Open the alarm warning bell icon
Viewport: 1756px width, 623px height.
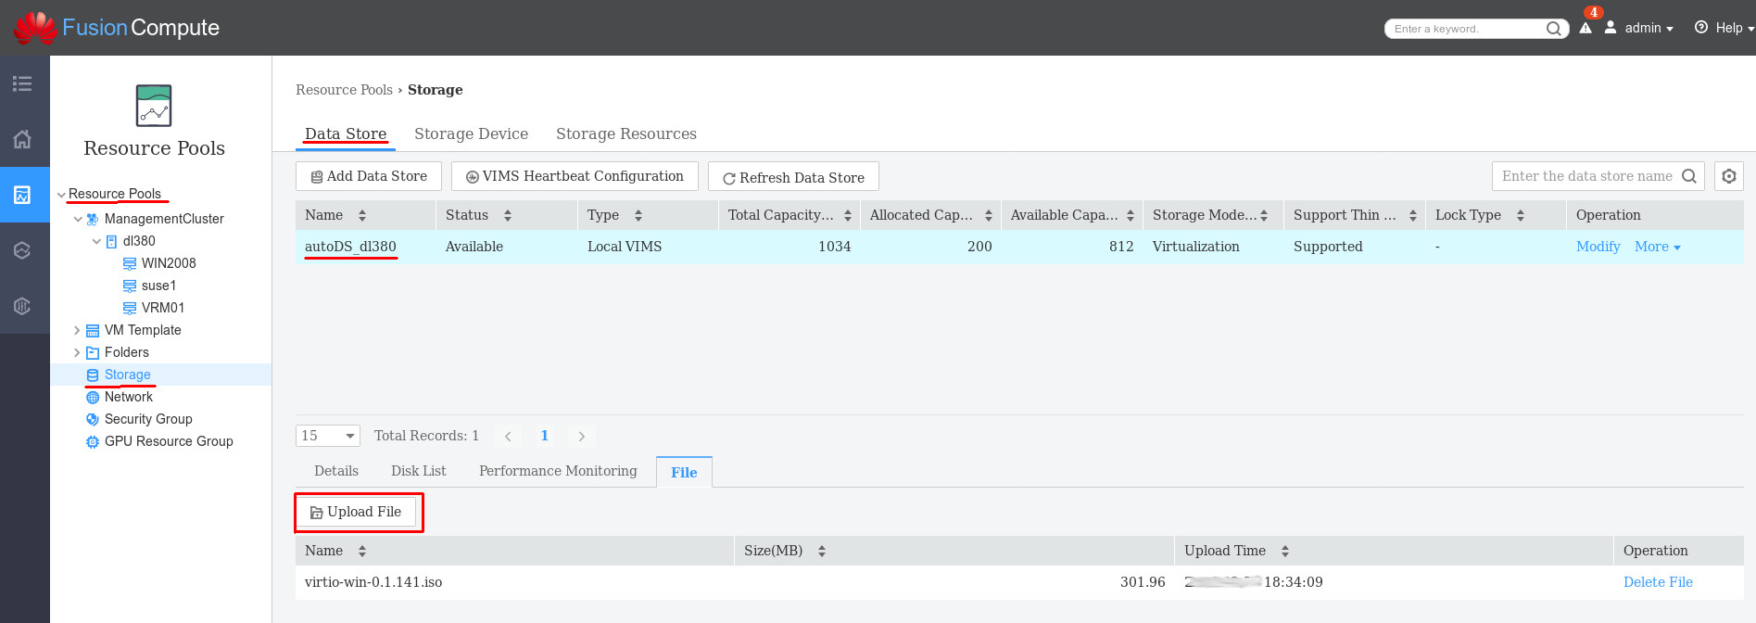pyautogui.click(x=1585, y=28)
